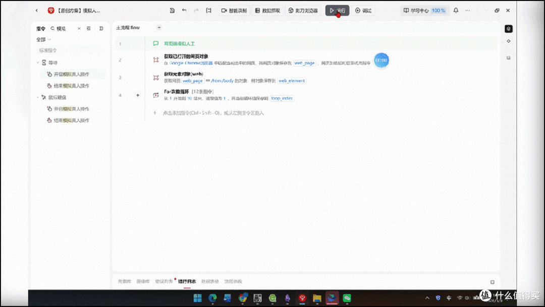545x307 pixels.
Task: Click the hourglass icon of 等待
Action: [44, 63]
